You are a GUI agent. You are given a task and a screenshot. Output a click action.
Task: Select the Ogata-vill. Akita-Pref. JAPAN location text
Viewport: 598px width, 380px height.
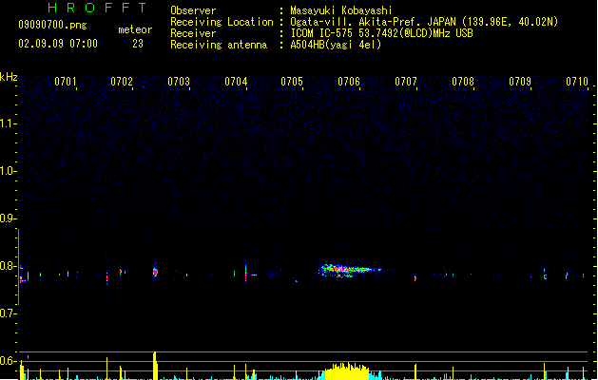[x=424, y=22]
